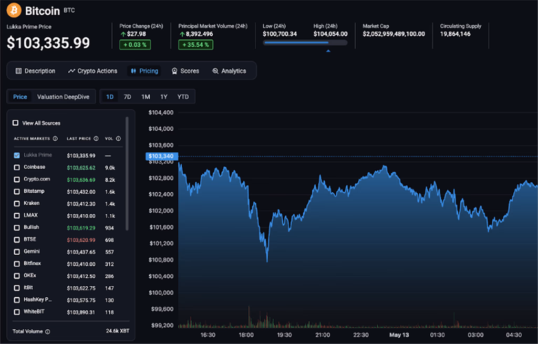
Task: Open the Description tab
Action: coord(35,71)
